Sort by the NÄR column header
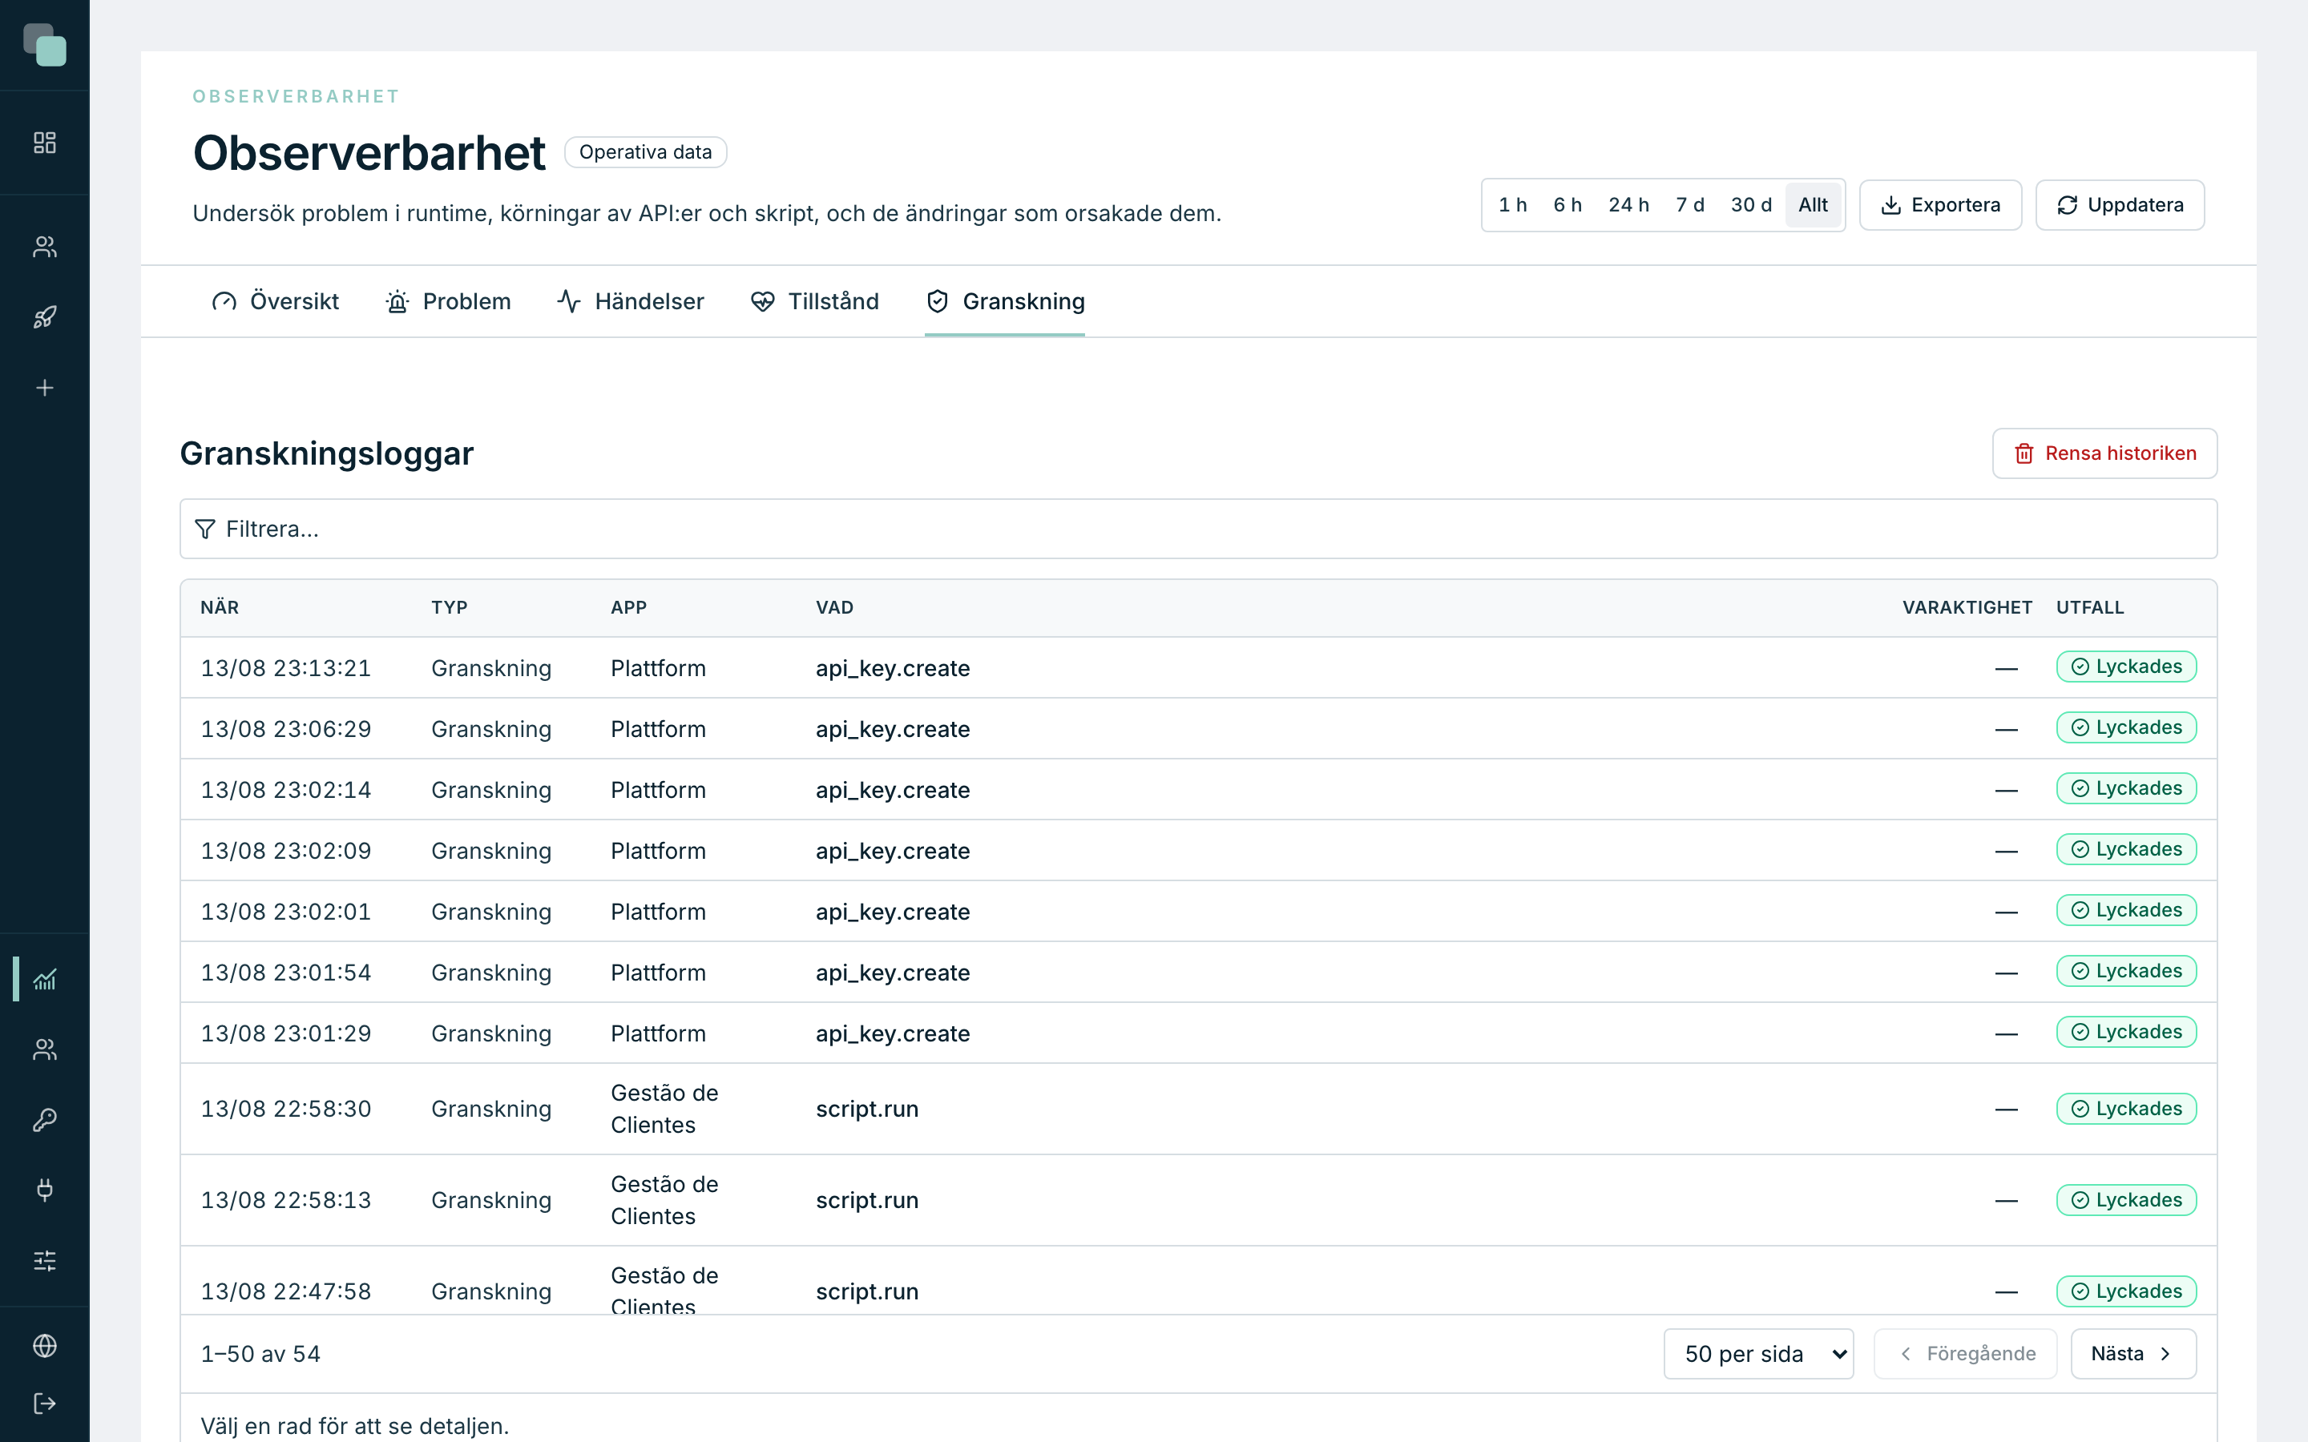The height and width of the screenshot is (1442, 2308). pyautogui.click(x=220, y=609)
